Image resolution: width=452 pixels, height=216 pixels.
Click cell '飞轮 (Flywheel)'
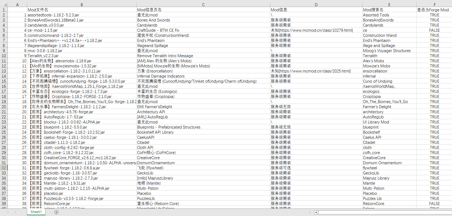[203, 168]
